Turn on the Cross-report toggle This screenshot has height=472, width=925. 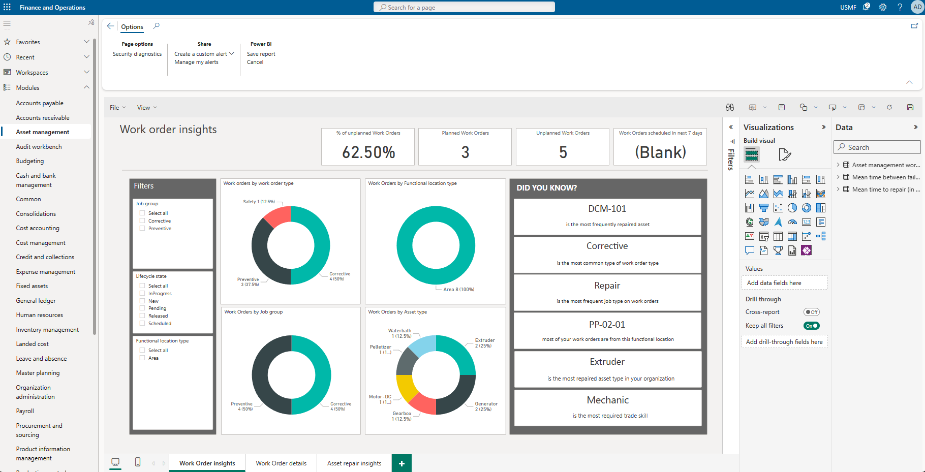[x=811, y=312]
